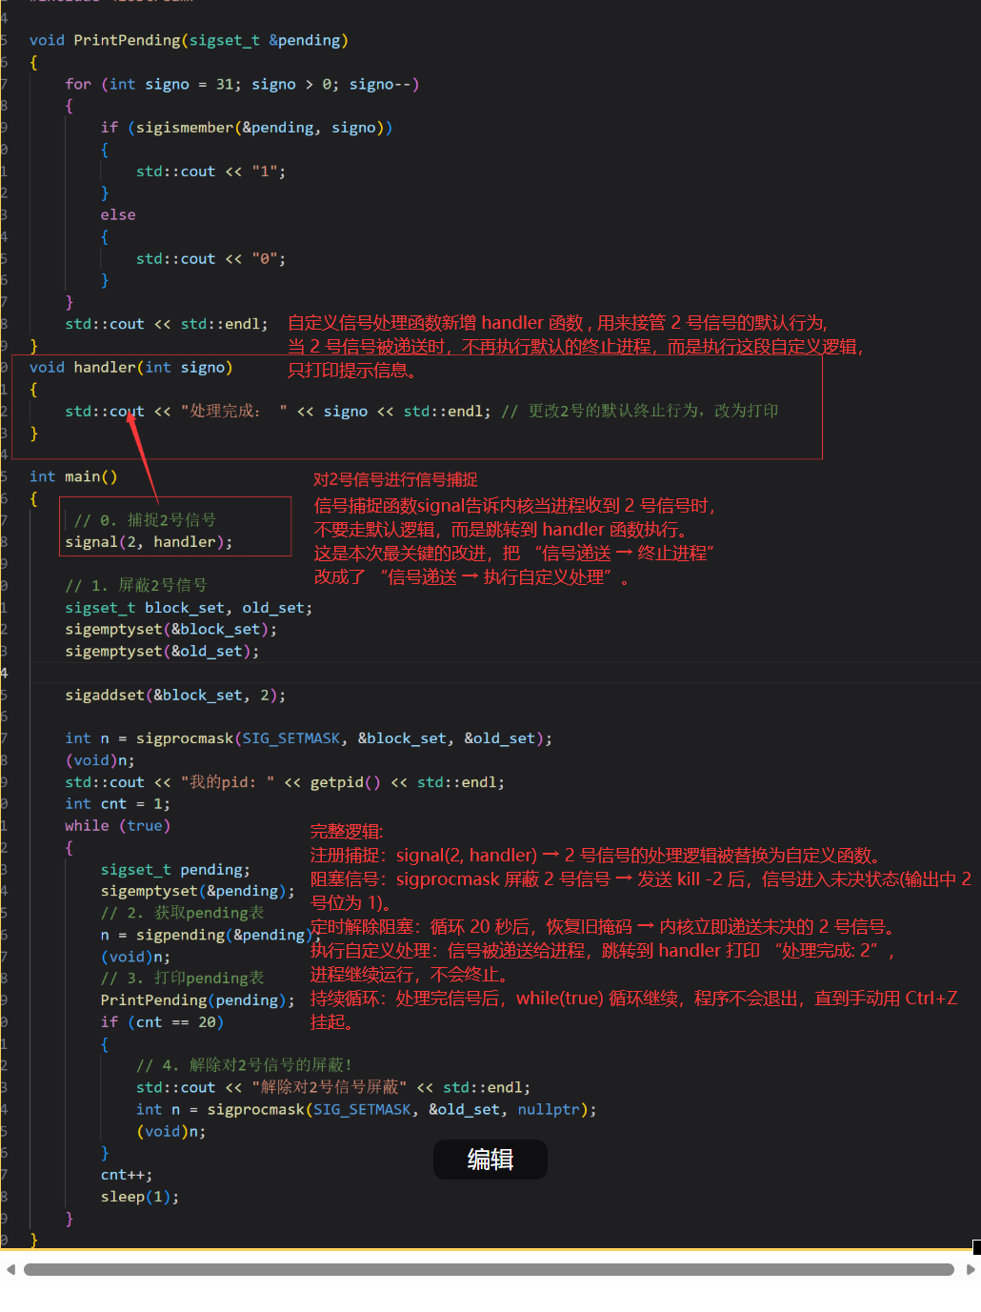This screenshot has height=1312, width=981.
Task: Click the annotation "对2号信号进行信号捕捉"
Action: pos(395,479)
